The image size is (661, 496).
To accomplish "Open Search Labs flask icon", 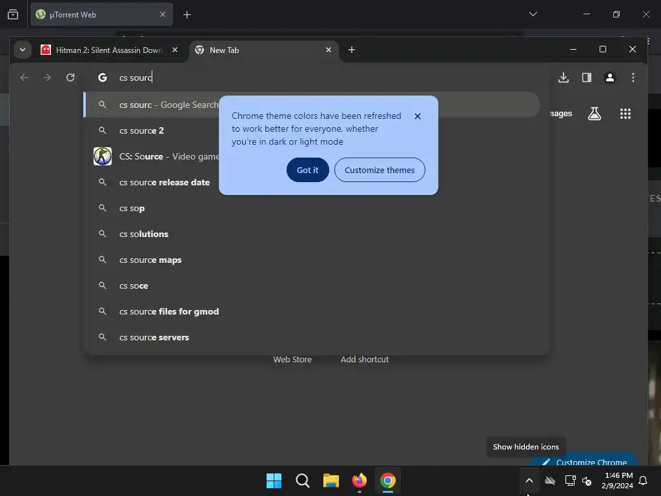I will (x=595, y=114).
